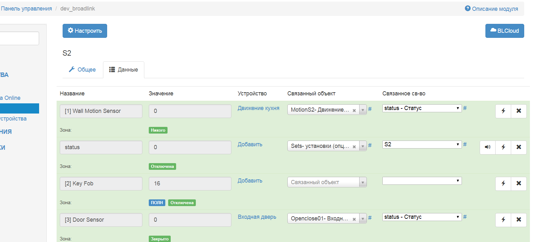This screenshot has width=542, height=242.
Task: Click the hash icon next to MotionS2 object
Action: [x=370, y=109]
